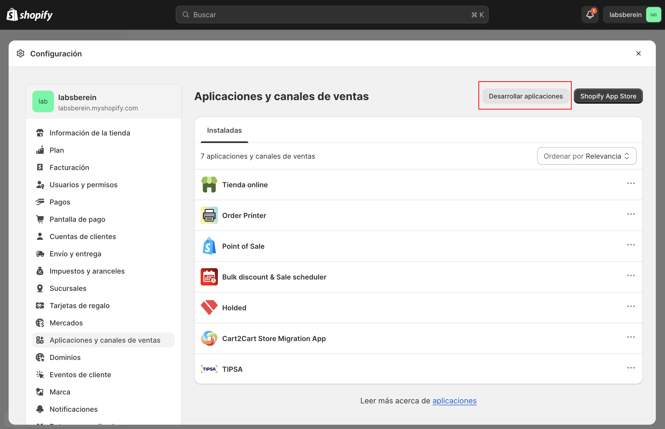Click the Desarrollar aplicaciones button
This screenshot has height=429, width=665.
[525, 96]
